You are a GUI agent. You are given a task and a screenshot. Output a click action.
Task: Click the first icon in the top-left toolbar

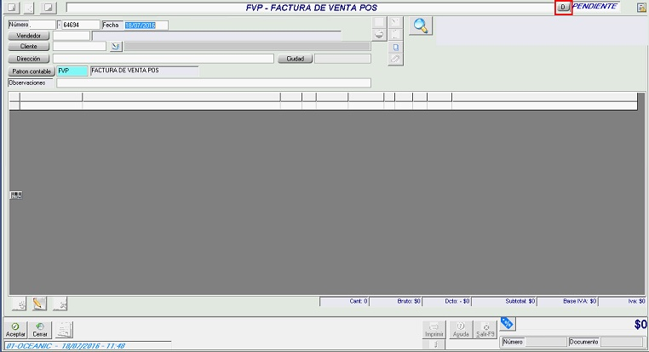[x=12, y=7]
